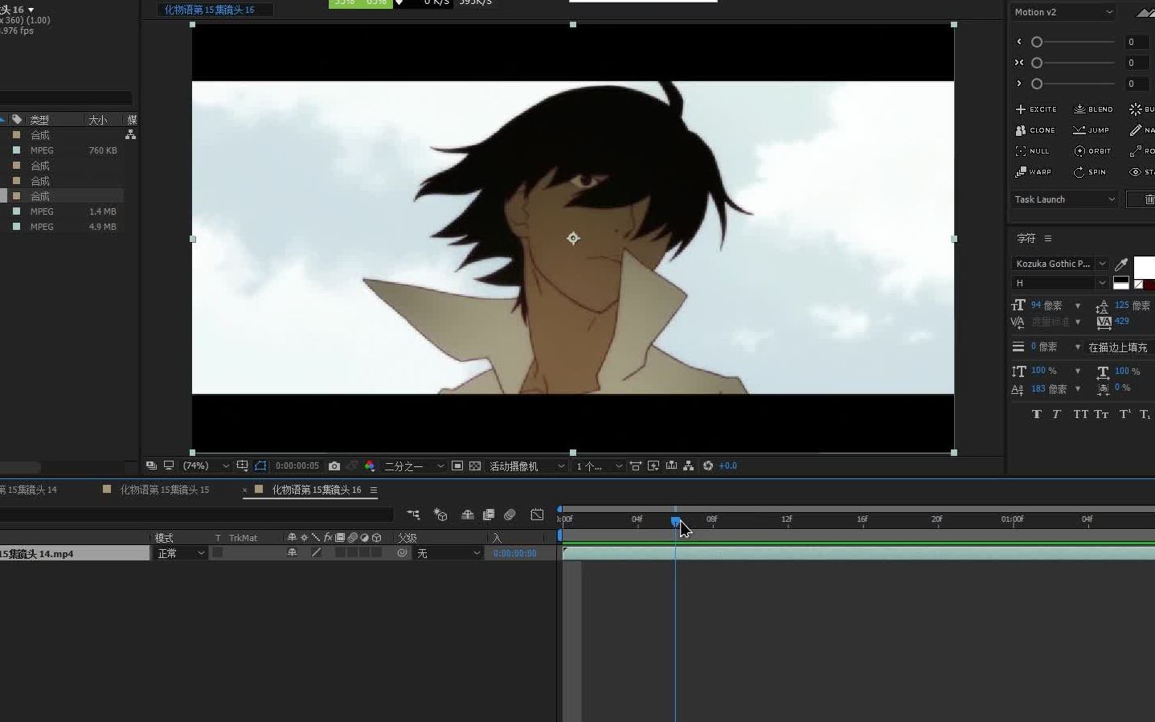1155x722 pixels.
Task: Open the 字符 panel menu
Action: click(1048, 239)
